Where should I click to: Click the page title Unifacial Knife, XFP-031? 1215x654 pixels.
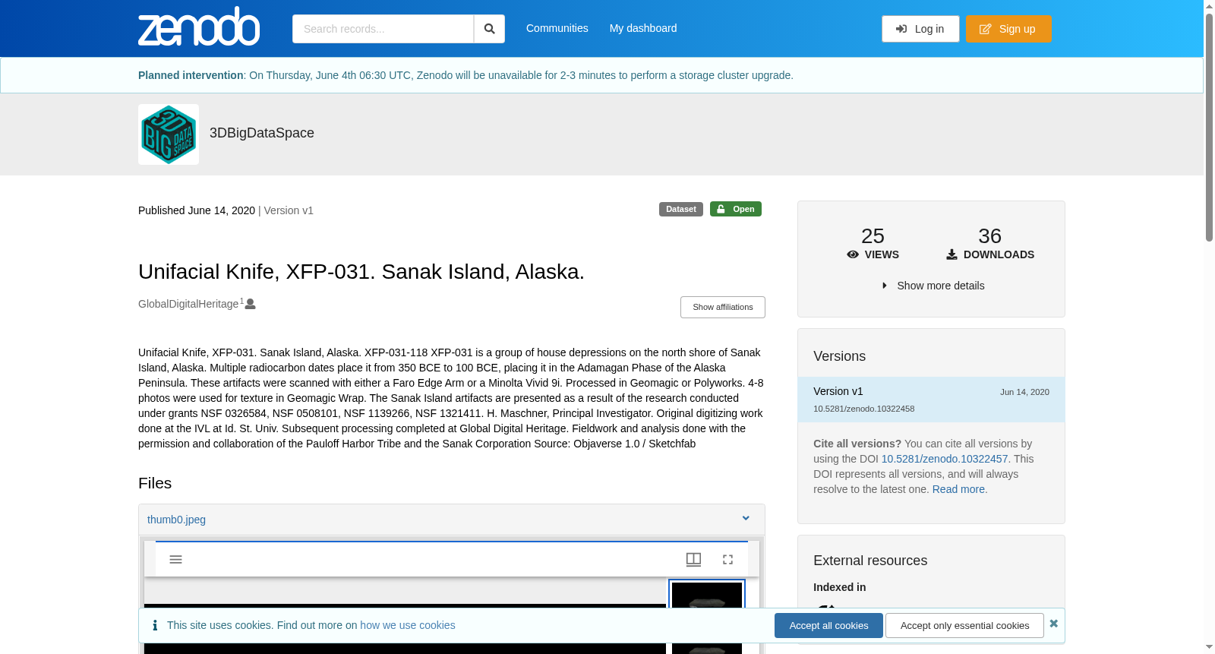pyautogui.click(x=361, y=271)
